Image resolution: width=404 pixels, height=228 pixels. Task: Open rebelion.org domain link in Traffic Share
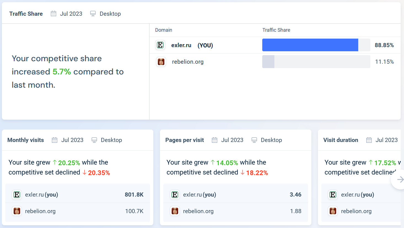(x=188, y=62)
